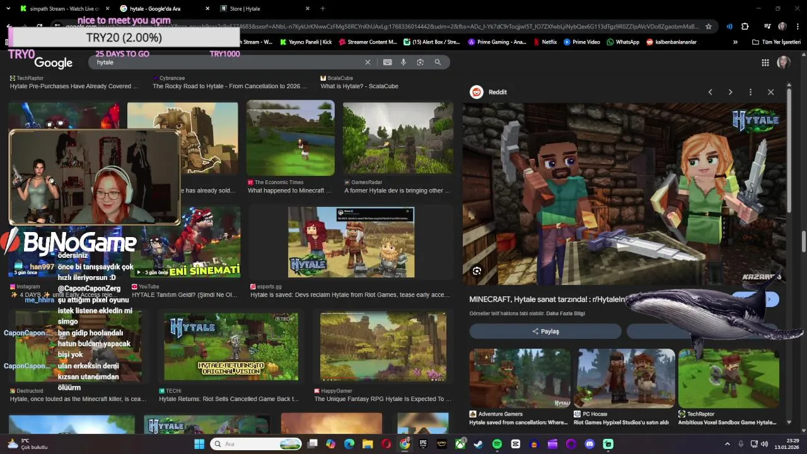Open Discord from the taskbar
This screenshot has height=454, width=807.
pyautogui.click(x=589, y=444)
